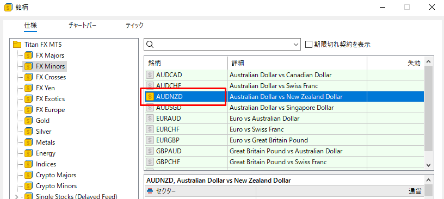Select FX Crosses in the tree
Image resolution: width=444 pixels, height=199 pixels.
tap(51, 77)
